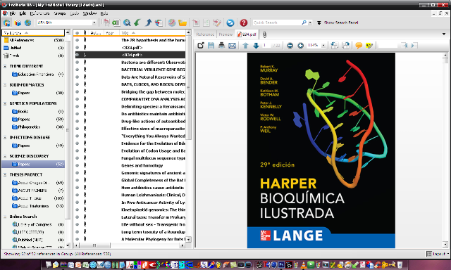451x270 pixels.
Task: Open the Online Search magnifier tool
Action: pyautogui.click(x=127, y=22)
